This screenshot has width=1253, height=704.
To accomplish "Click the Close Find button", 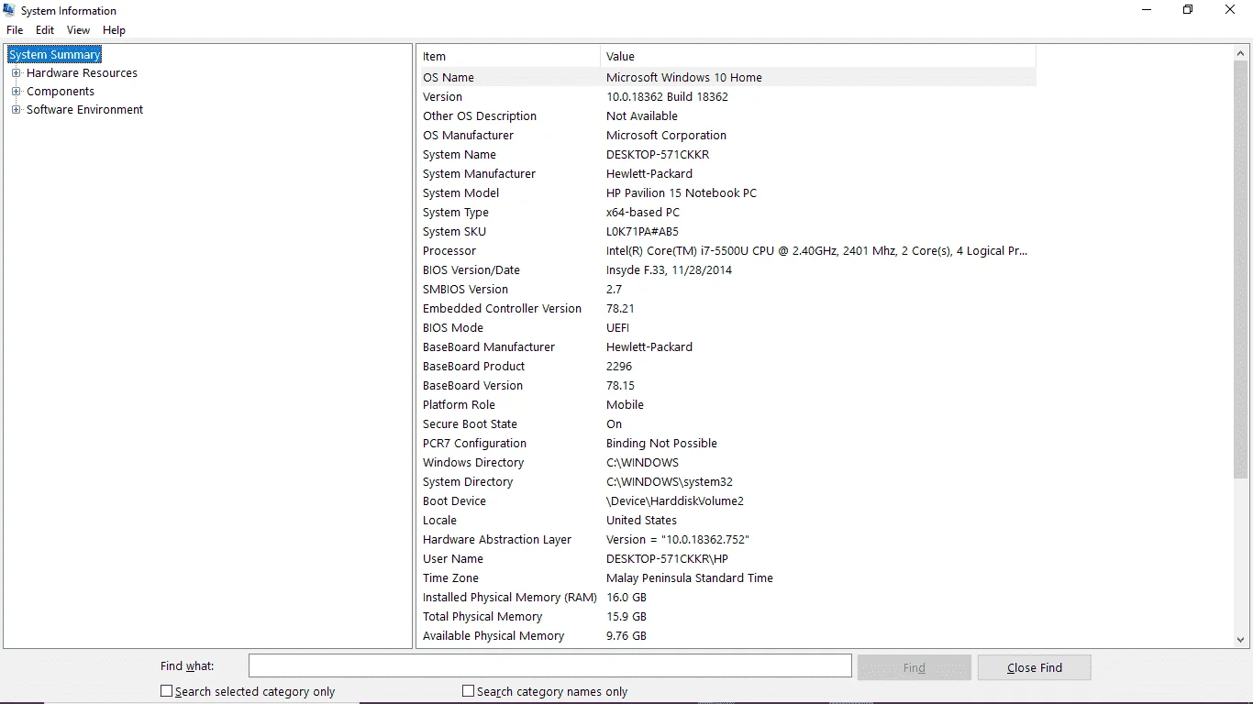I will click(1035, 667).
